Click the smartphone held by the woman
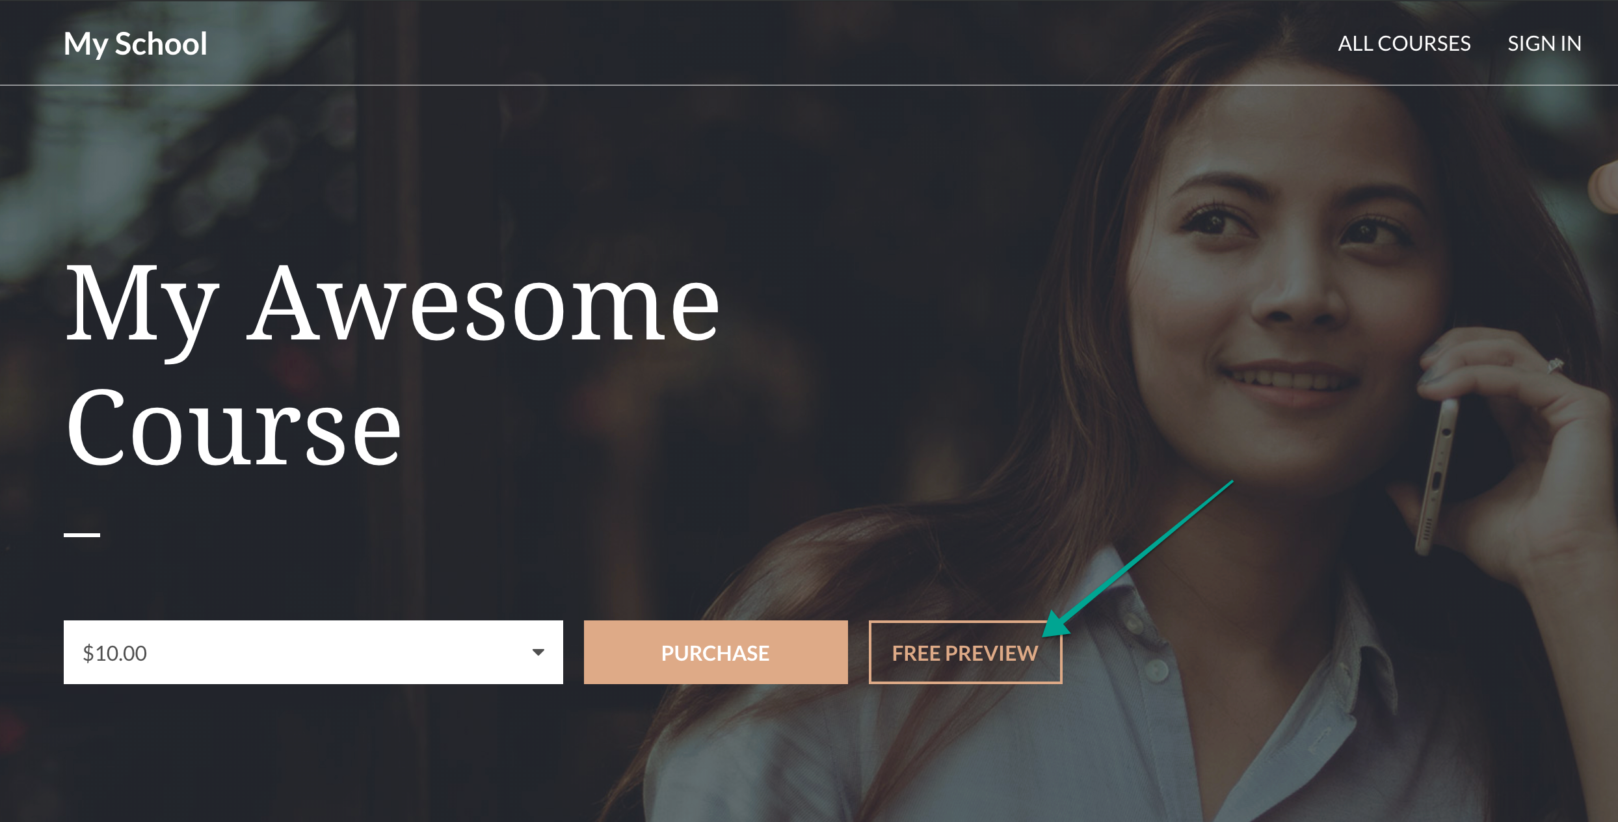1618x822 pixels. click(x=1437, y=475)
